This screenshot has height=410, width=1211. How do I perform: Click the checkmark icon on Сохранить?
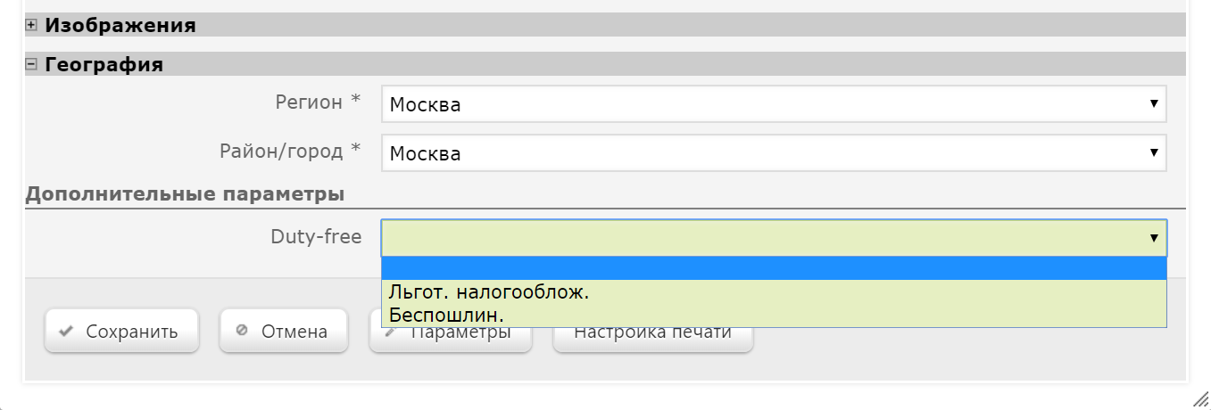point(65,332)
